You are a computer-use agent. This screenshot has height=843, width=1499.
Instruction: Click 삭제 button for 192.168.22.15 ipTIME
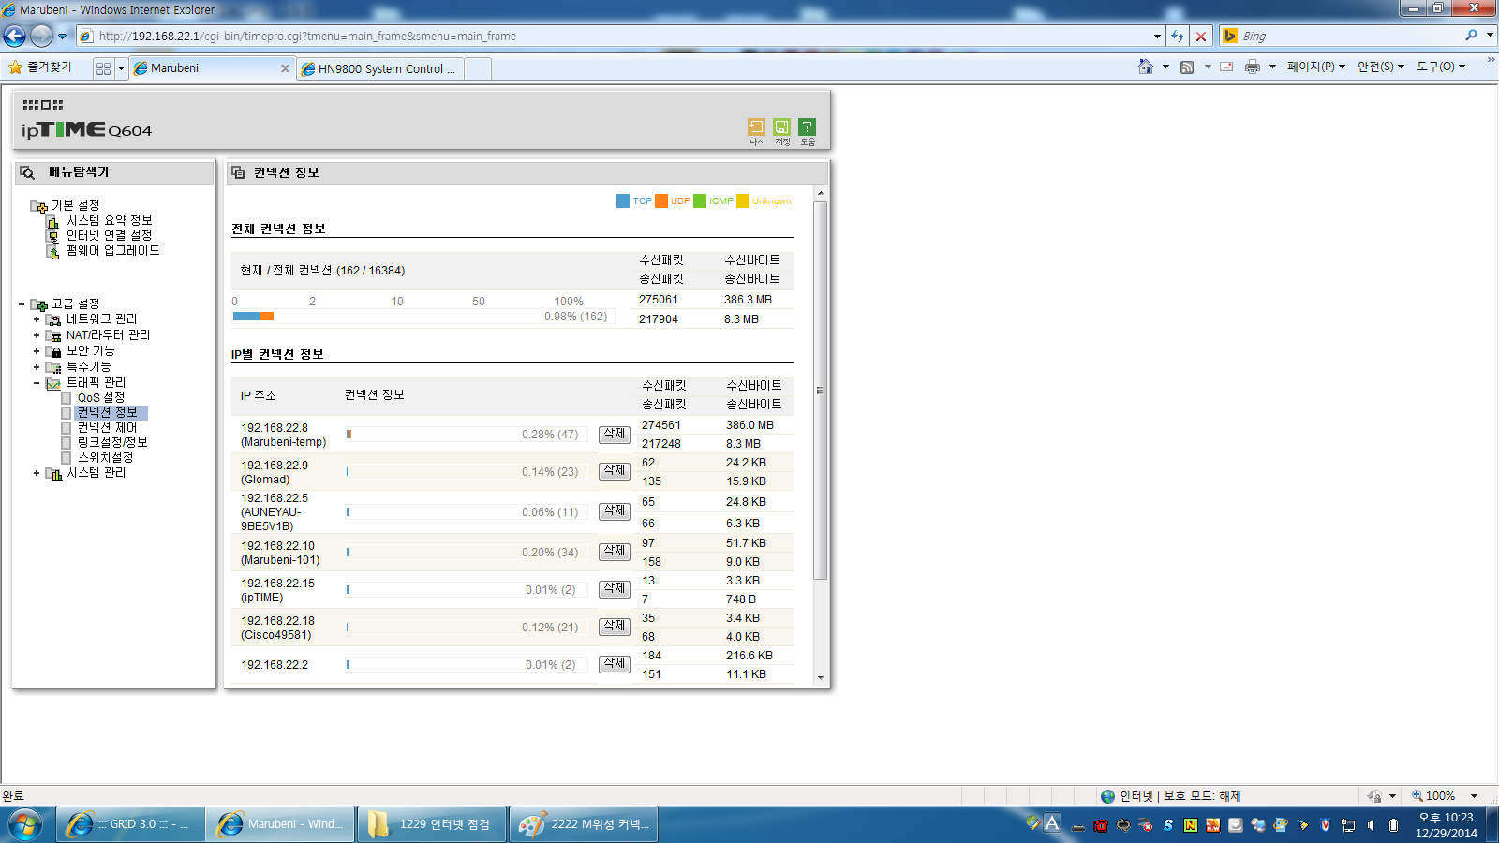(615, 588)
